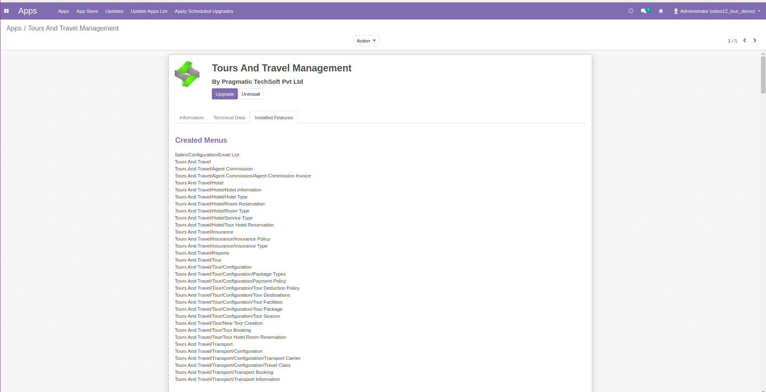Screen dimensions: 766x392
Task: Click the 'Configuration/Payment Policy' entry
Action: coord(230,281)
